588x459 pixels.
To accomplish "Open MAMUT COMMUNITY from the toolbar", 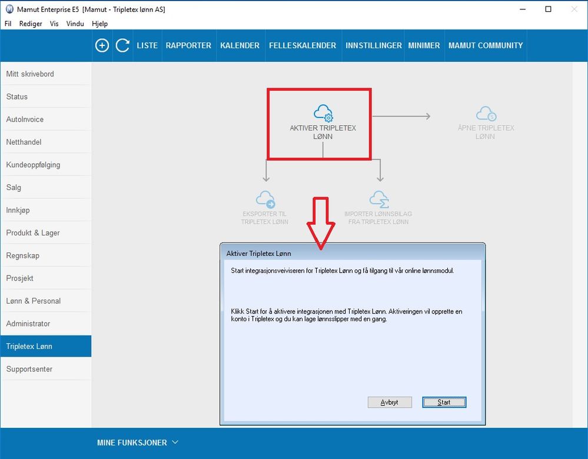I will 486,45.
